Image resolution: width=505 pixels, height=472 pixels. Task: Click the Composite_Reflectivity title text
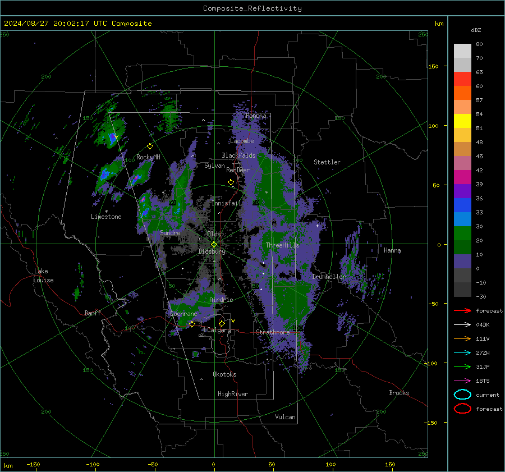coord(252,8)
